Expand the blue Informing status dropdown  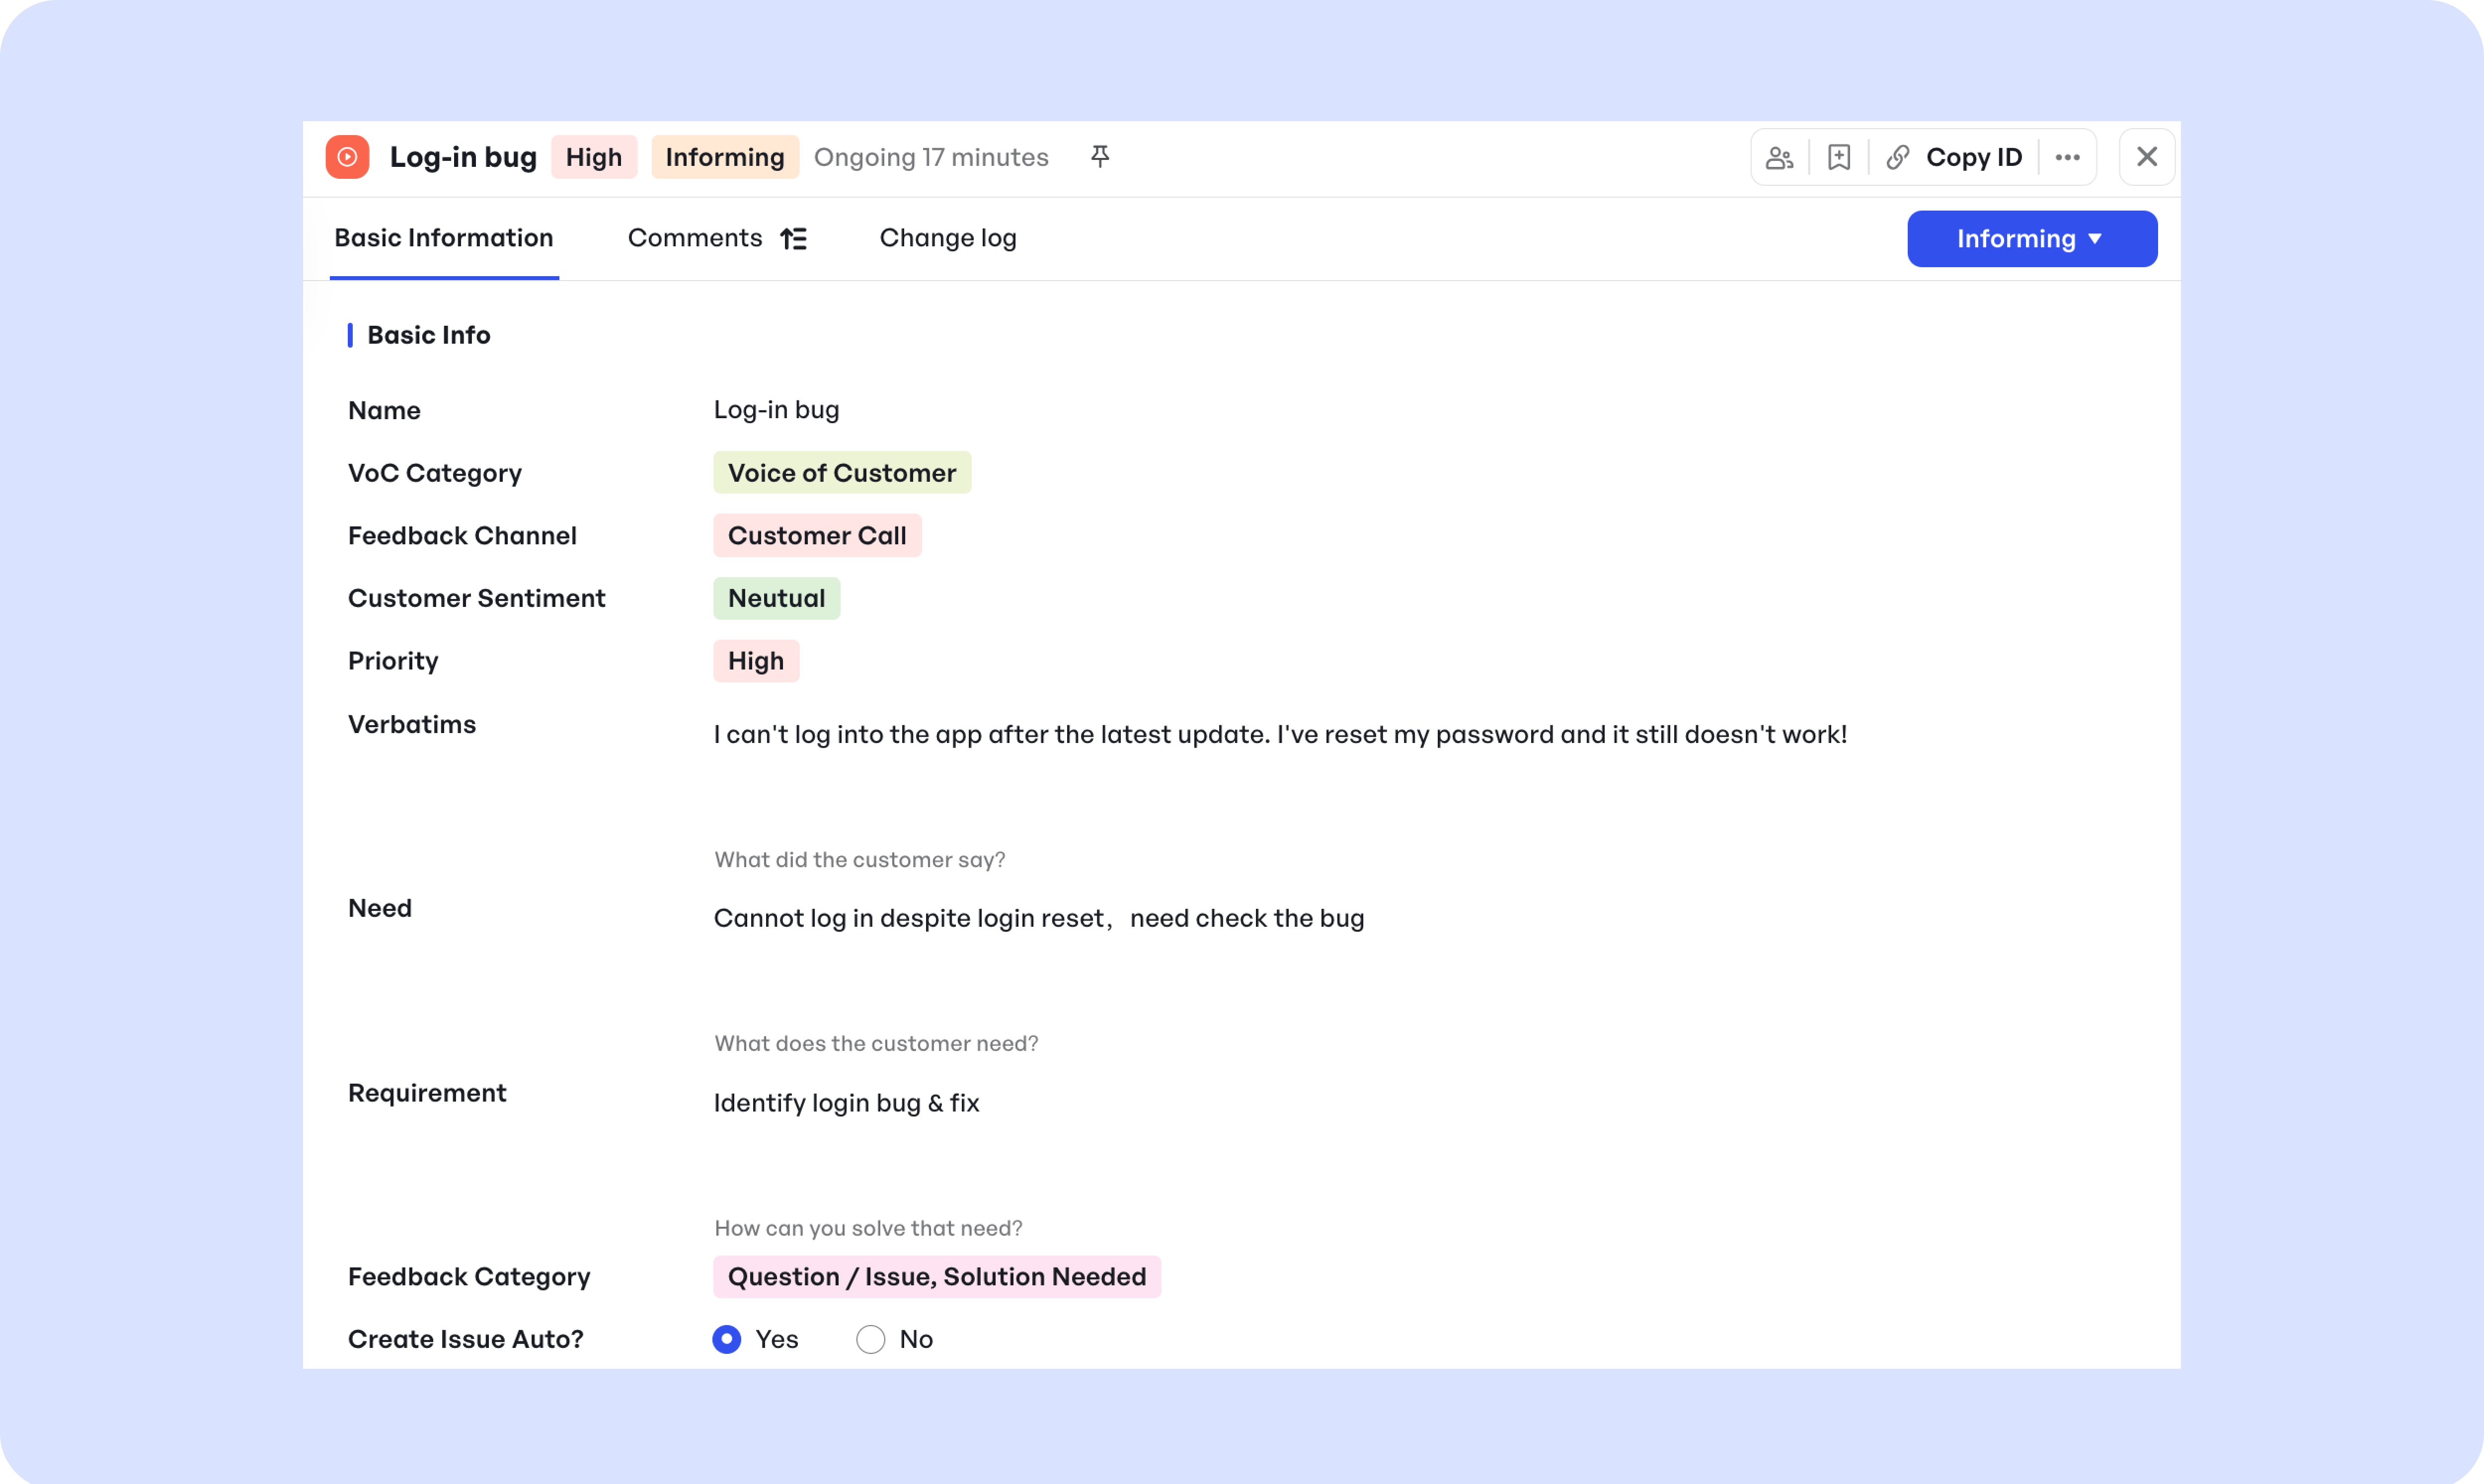click(2032, 239)
